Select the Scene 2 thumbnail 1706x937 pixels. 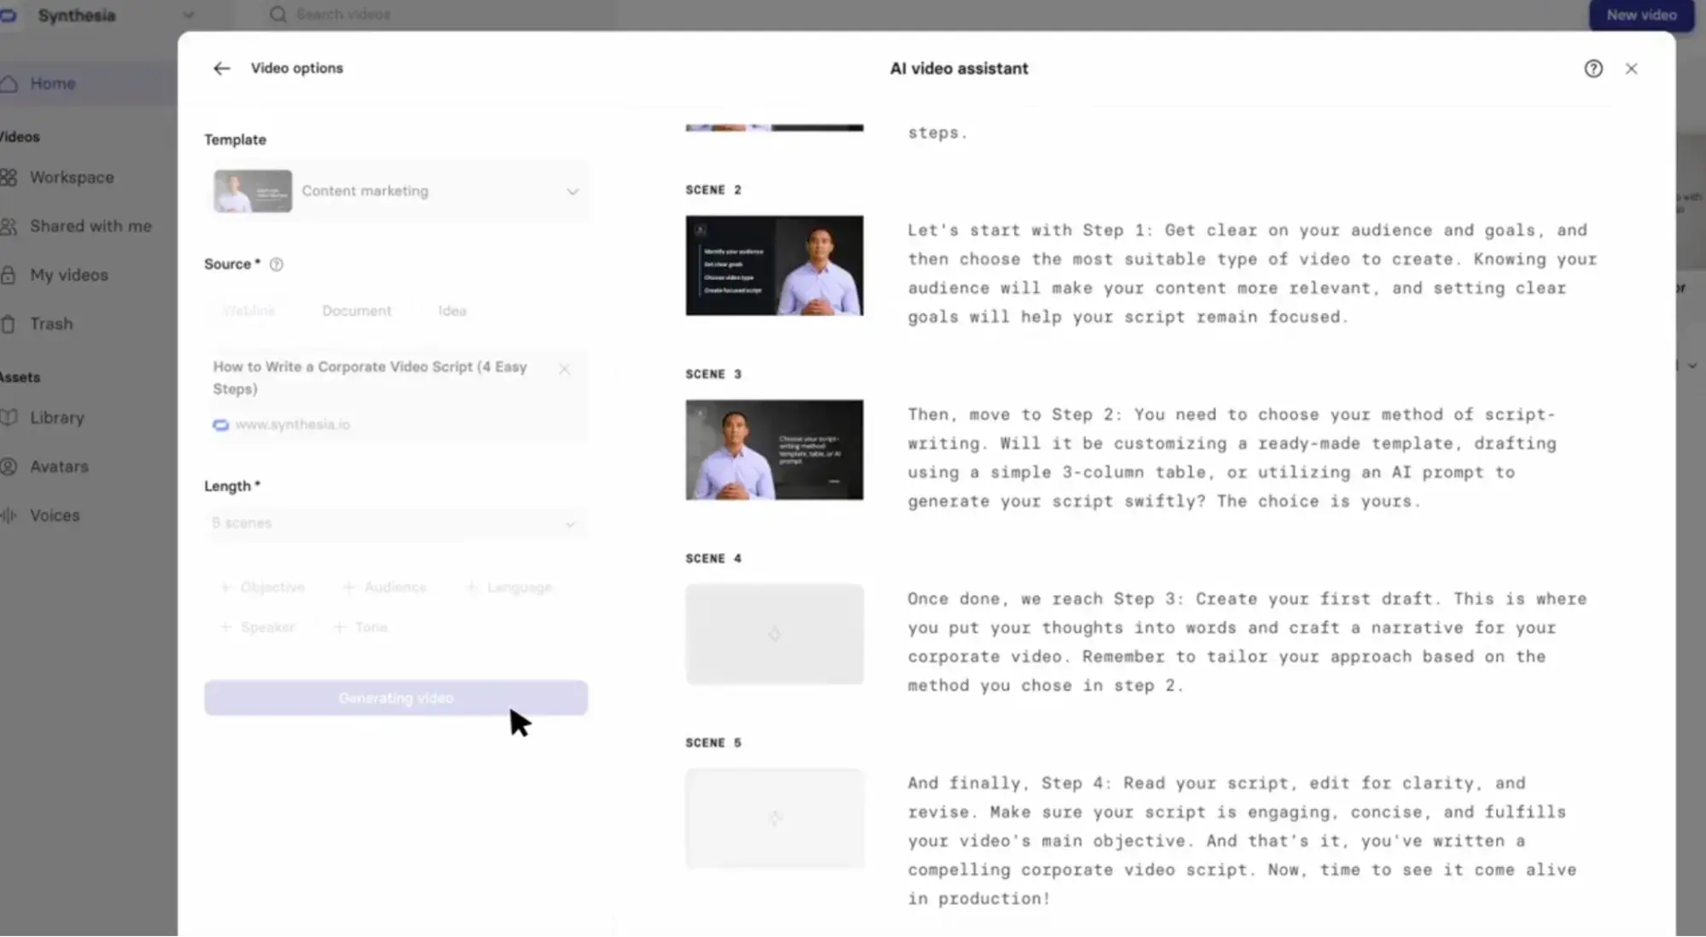tap(774, 265)
